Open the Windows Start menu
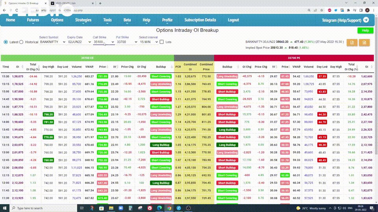This screenshot has height=212, width=378. pos(5,208)
